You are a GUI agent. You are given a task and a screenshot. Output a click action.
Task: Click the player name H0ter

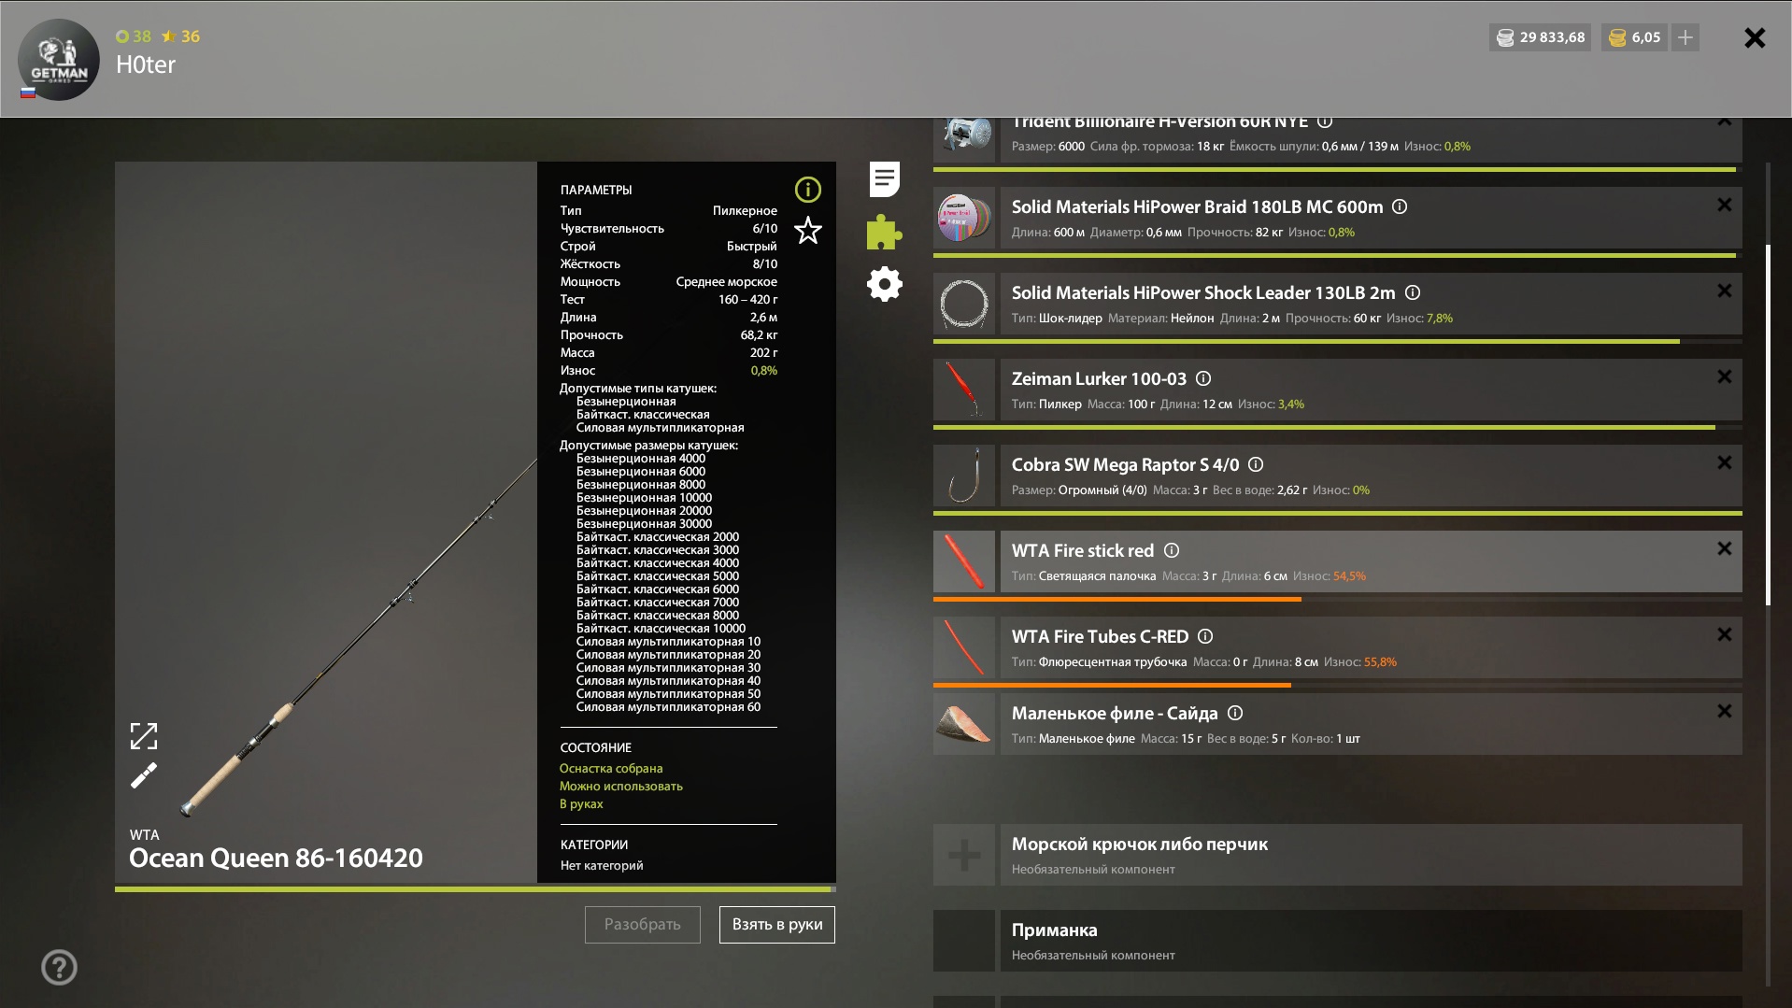(x=146, y=64)
